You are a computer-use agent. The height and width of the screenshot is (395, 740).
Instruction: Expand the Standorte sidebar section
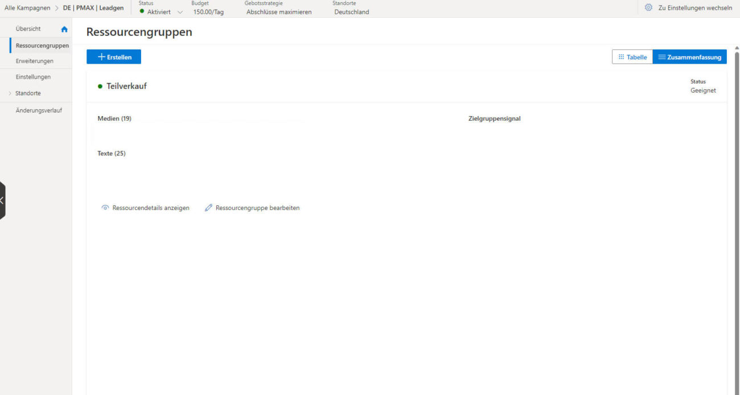(10, 93)
